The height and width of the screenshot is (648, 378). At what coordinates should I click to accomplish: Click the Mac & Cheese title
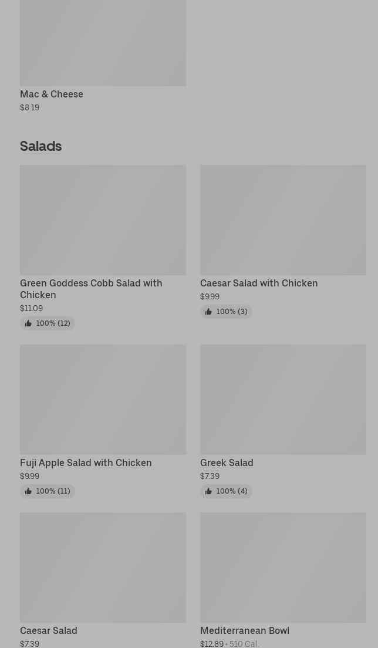52,94
